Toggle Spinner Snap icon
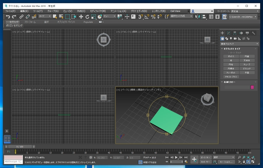Screen dimensions: 263x168 pos(159,16)
